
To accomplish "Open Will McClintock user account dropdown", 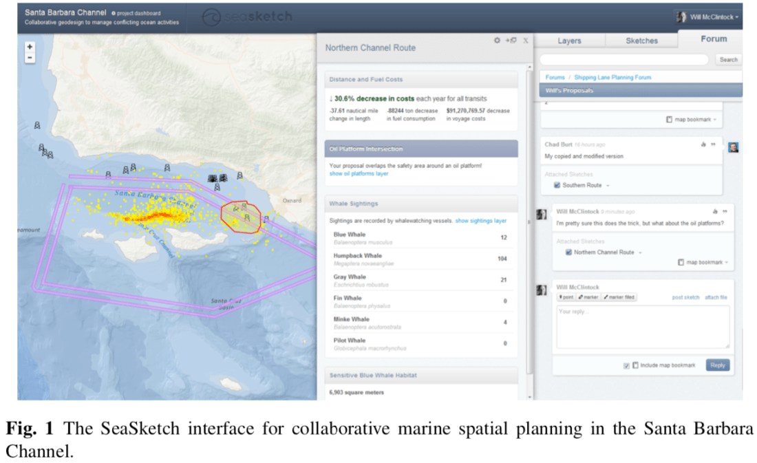I will (x=707, y=17).
